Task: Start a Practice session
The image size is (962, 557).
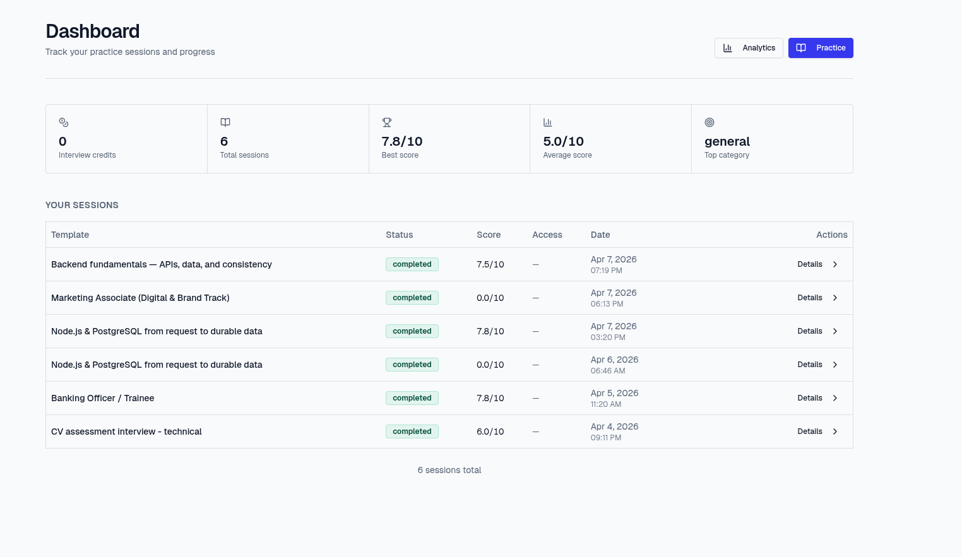Action: [x=821, y=48]
